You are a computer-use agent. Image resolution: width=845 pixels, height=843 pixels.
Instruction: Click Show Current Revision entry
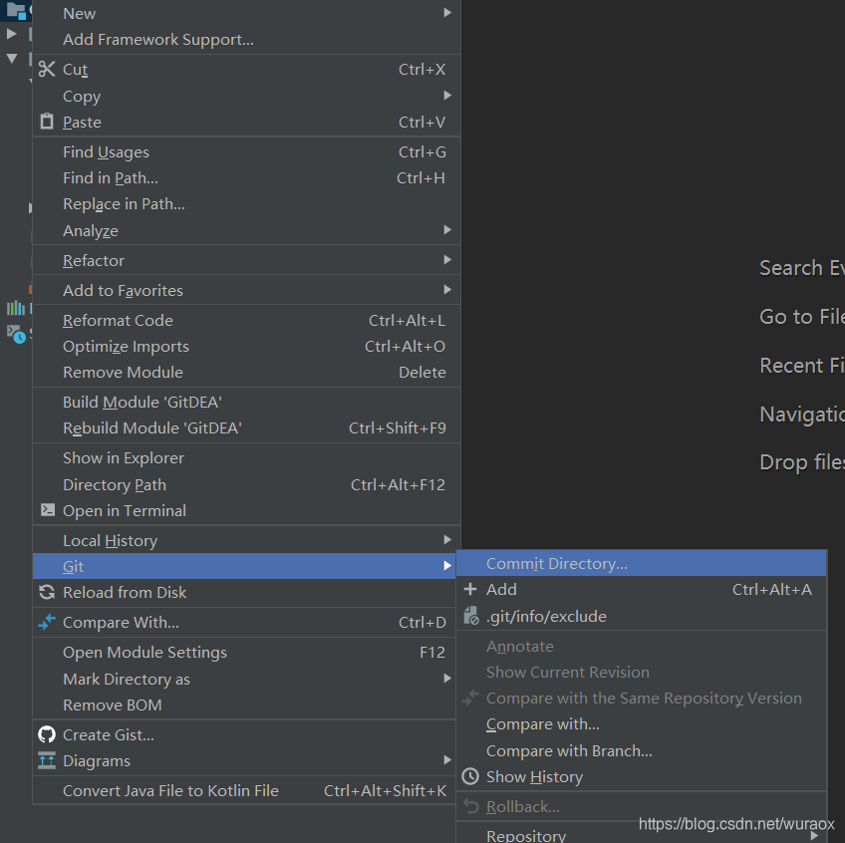(x=642, y=673)
